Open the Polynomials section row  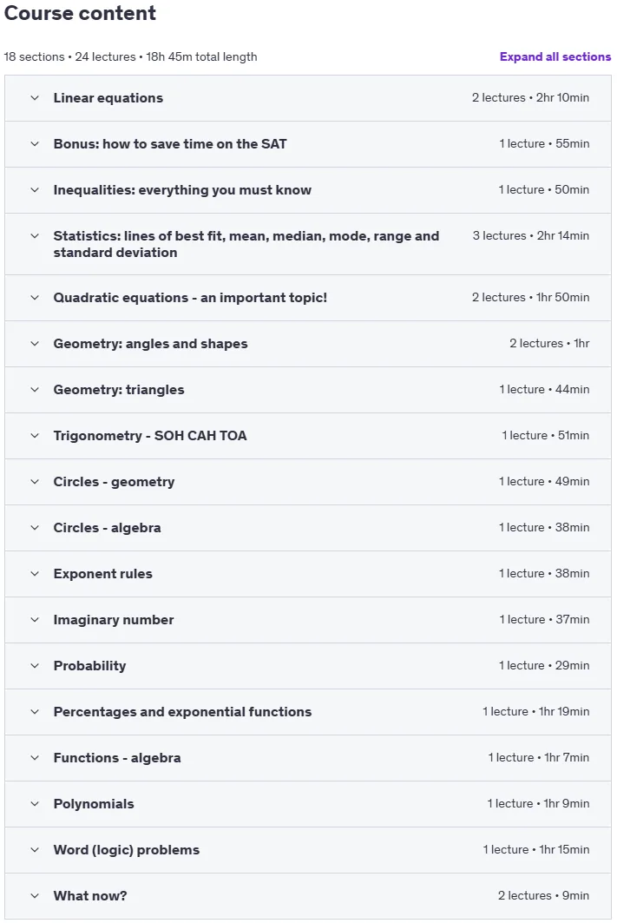click(x=308, y=803)
